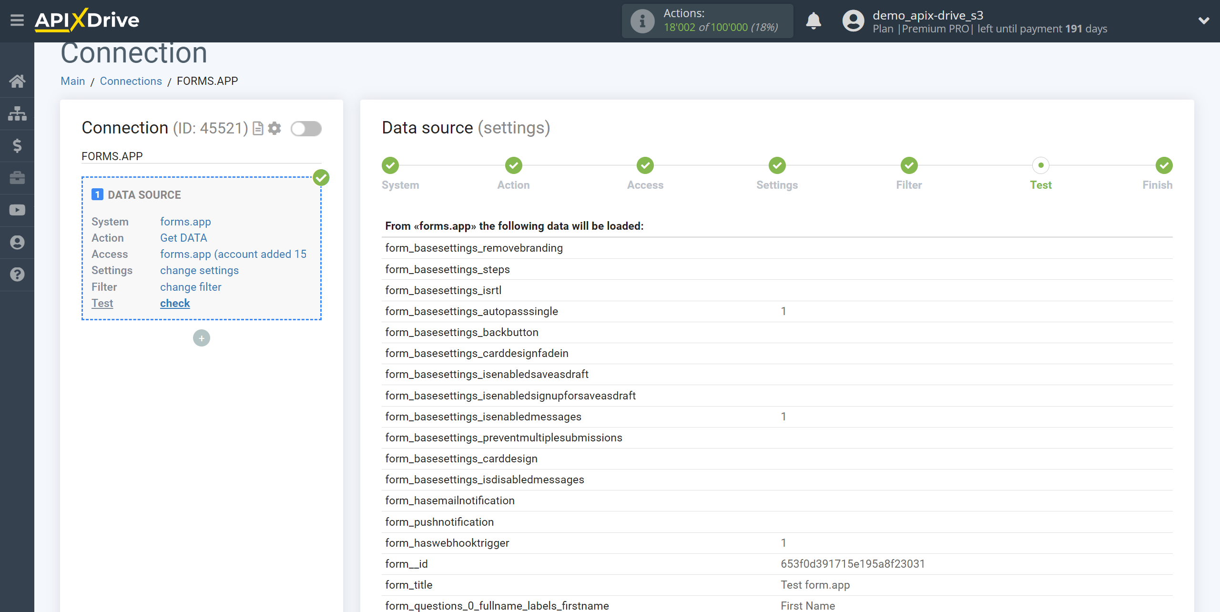
Task: Go to the Settings step
Action: [777, 165]
